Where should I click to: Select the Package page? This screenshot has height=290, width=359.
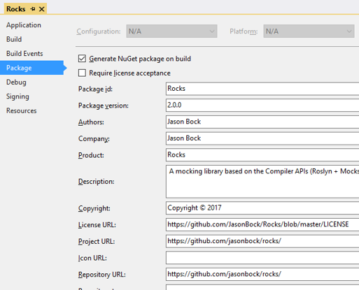pyautogui.click(x=31, y=68)
